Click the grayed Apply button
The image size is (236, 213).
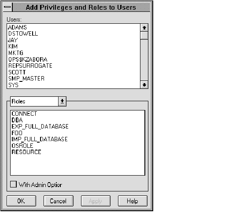[x=96, y=201]
